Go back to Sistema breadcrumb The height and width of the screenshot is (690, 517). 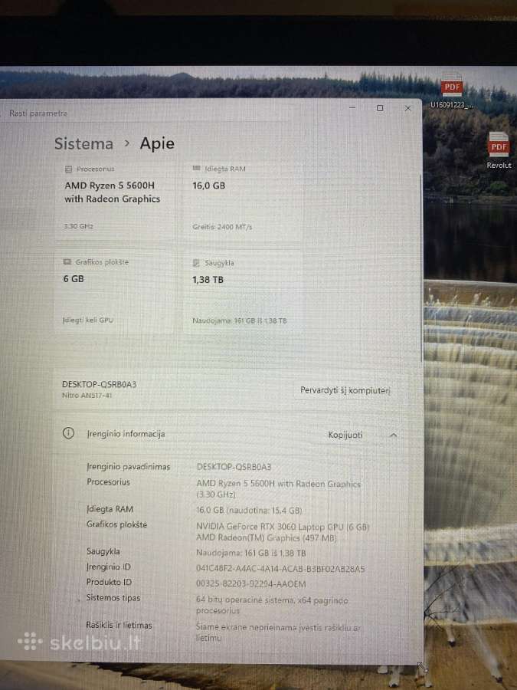tap(84, 143)
